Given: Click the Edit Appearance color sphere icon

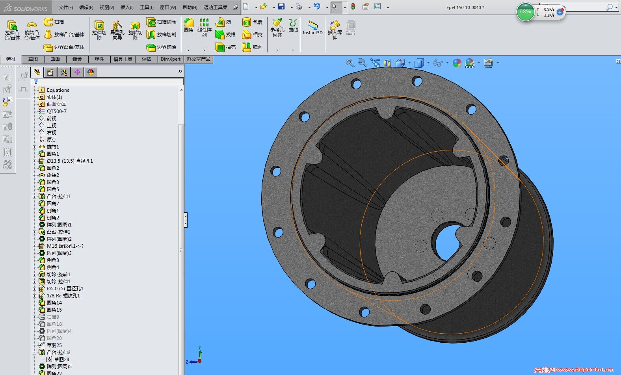Looking at the screenshot, I should tap(457, 63).
